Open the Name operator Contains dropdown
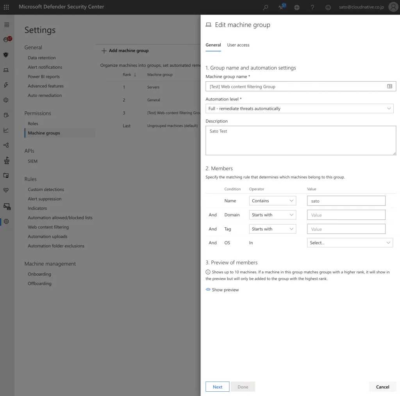 tap(272, 201)
